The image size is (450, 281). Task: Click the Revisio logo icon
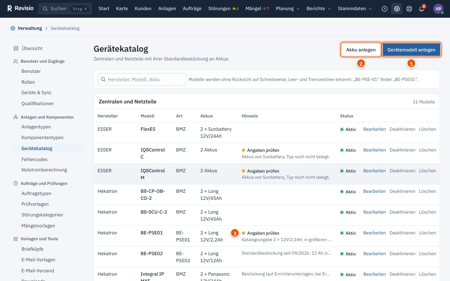tap(10, 8)
